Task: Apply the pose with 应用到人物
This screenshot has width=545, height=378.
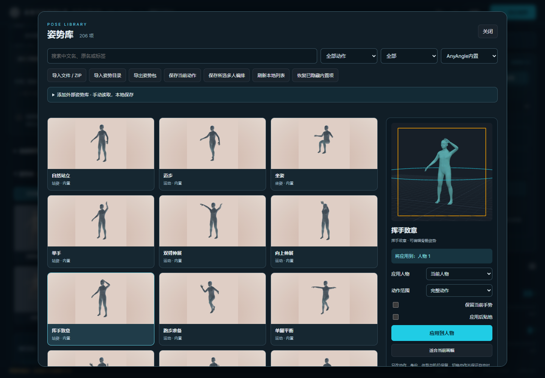Action: (442, 333)
